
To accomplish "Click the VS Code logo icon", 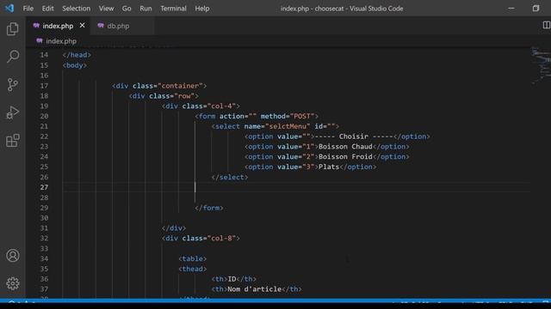I will 9,8.
